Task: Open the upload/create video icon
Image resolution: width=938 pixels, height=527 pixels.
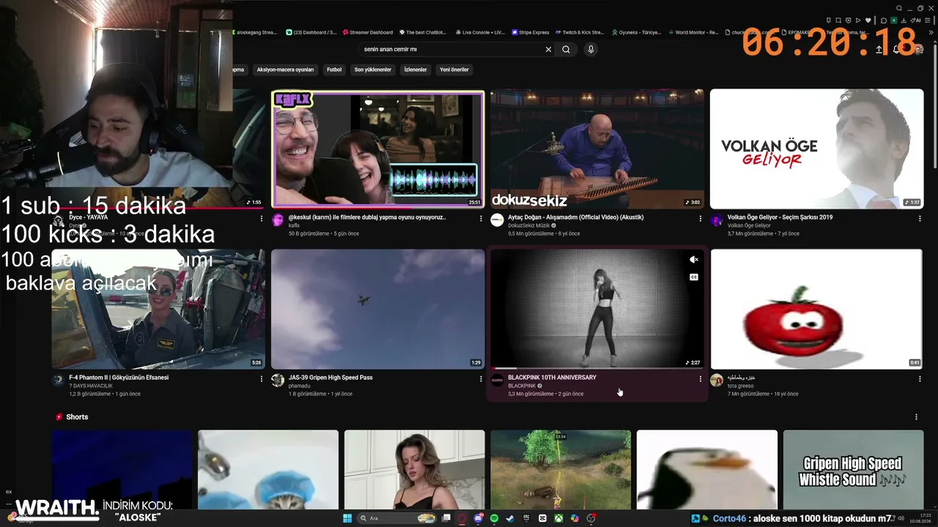Action: click(879, 50)
